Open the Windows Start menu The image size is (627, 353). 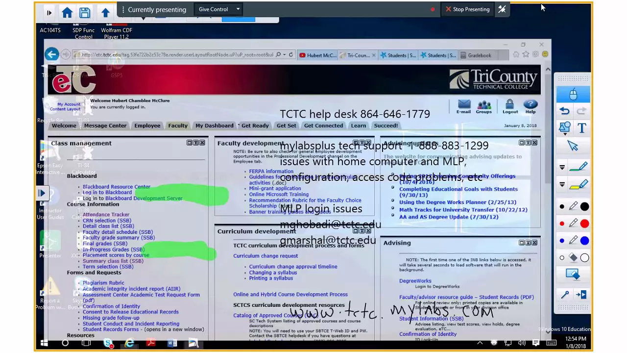point(44,343)
